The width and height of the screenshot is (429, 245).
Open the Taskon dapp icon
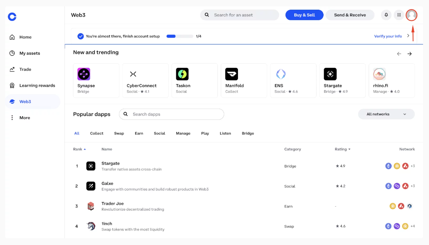[x=182, y=74]
